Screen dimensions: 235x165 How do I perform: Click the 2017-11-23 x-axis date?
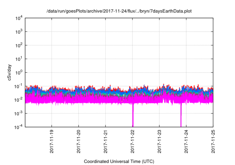tap(159, 141)
